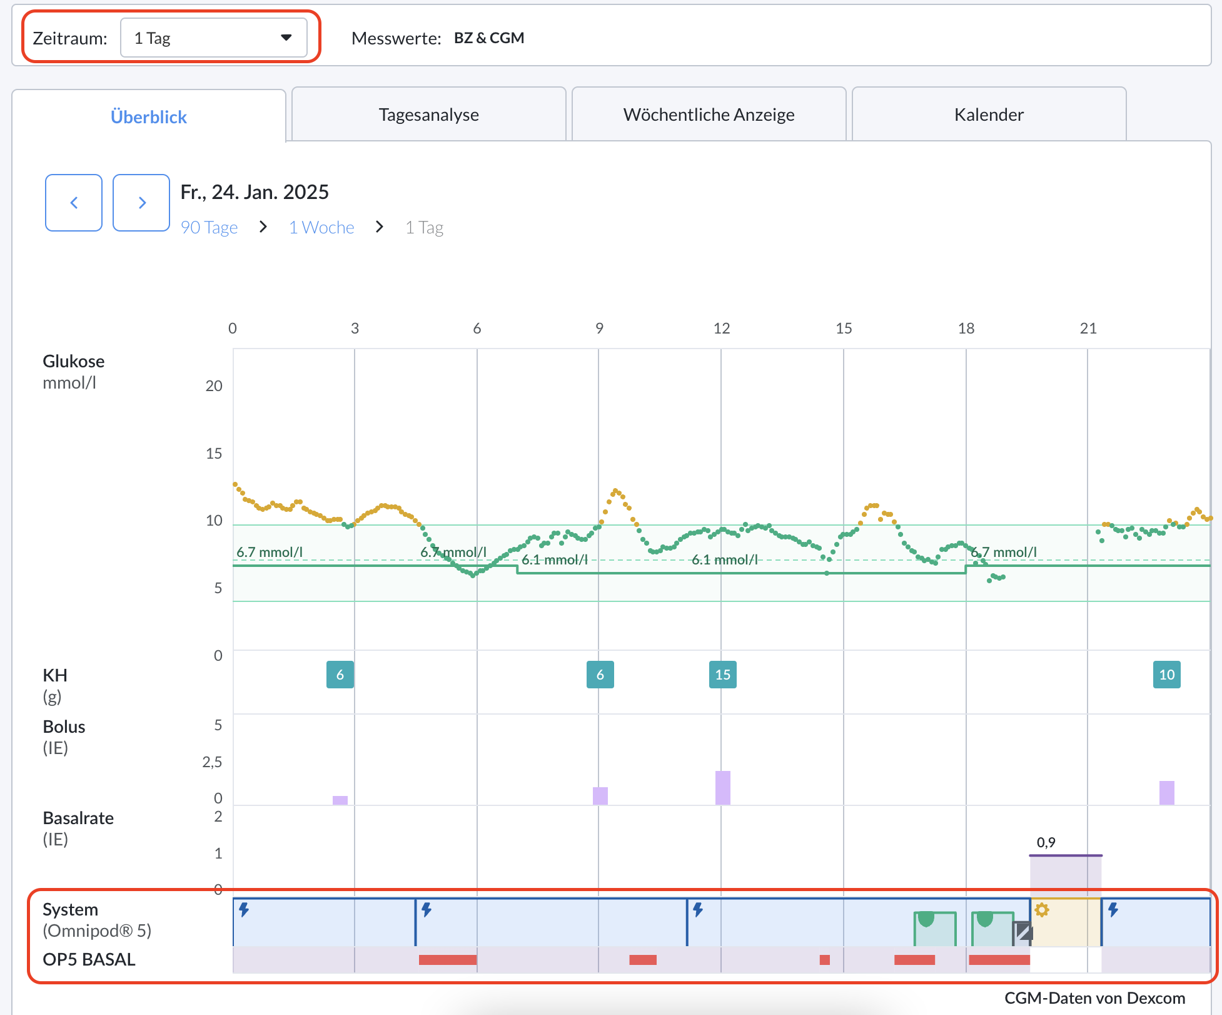
Task: Click the red OP5 BASAL bar after hour 9
Action: click(643, 960)
